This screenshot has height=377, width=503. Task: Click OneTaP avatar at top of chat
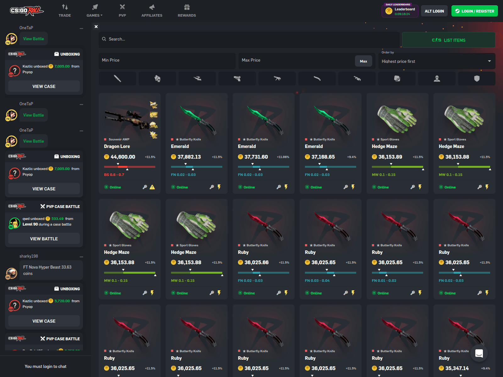[x=12, y=39]
